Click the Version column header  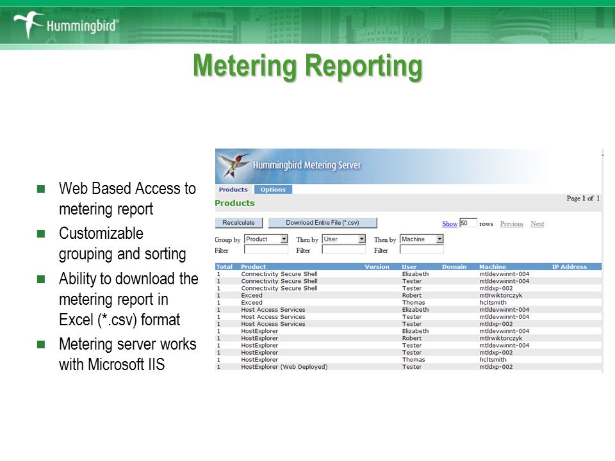pos(377,266)
